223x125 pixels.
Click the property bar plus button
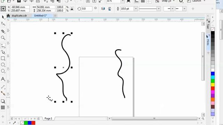(193, 9)
